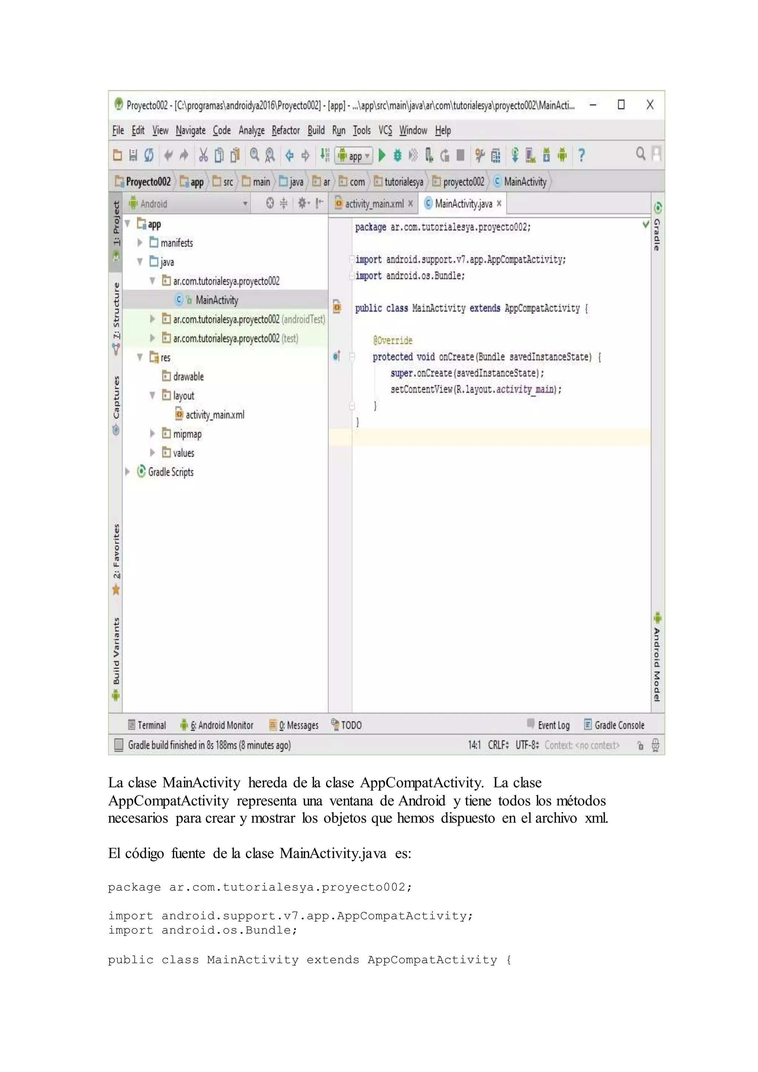The width and height of the screenshot is (758, 1072).
Task: Click the Search Everywhere magnifier icon
Action: [x=641, y=154]
